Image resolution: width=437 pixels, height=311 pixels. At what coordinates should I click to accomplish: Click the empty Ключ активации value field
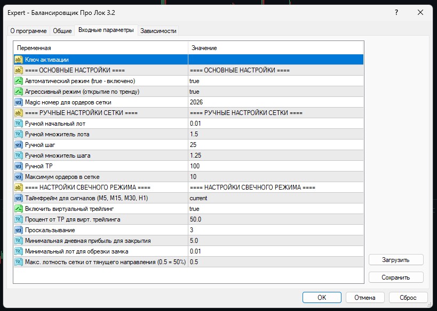coord(276,60)
